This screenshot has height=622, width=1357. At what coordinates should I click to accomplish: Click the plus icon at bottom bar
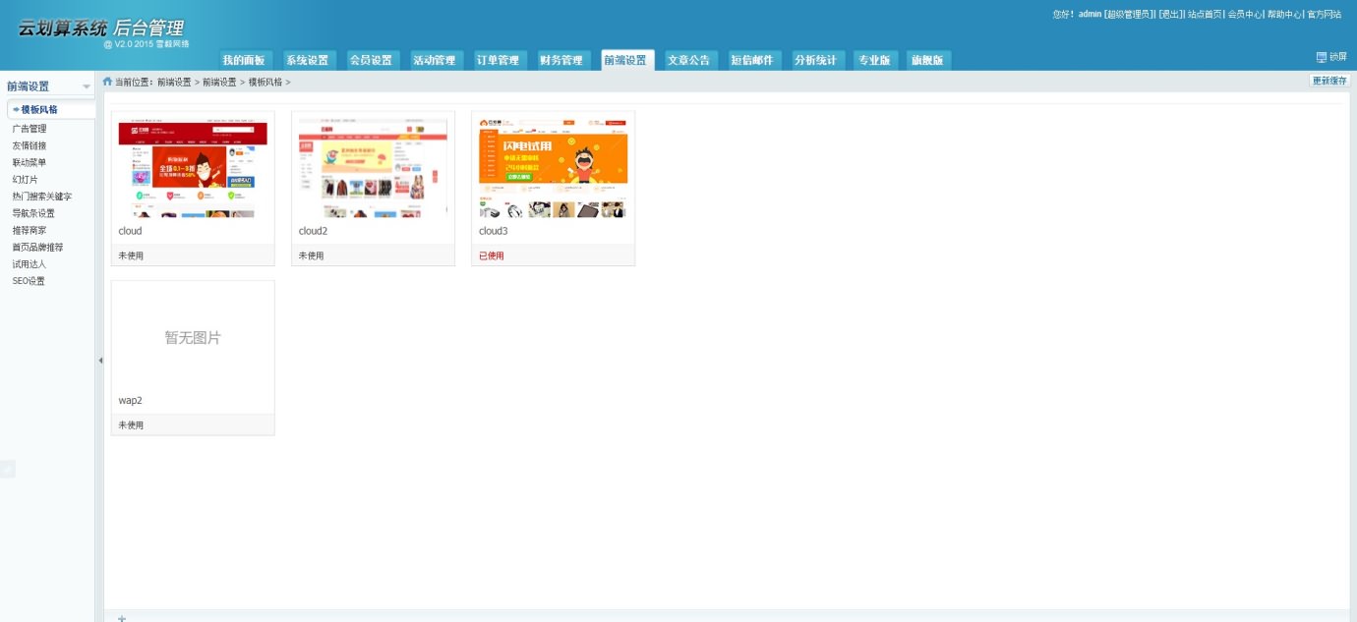[x=122, y=618]
